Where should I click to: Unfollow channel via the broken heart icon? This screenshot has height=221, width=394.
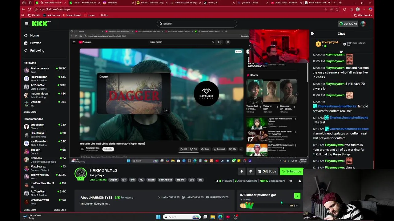click(x=251, y=172)
